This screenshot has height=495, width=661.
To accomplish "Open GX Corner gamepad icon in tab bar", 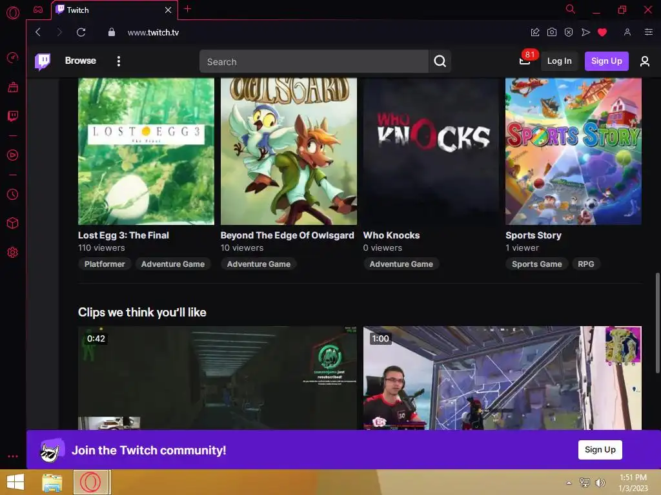I will click(38, 10).
